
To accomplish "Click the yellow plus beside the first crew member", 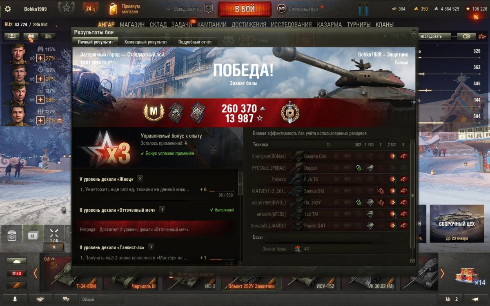I will 40,58.
